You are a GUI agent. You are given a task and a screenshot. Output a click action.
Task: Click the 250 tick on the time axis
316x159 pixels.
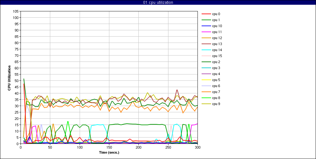(x=168, y=147)
